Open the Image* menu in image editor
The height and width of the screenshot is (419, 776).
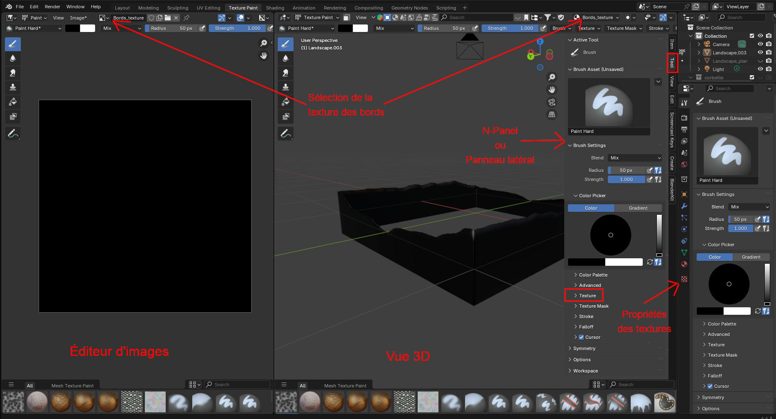pos(78,18)
